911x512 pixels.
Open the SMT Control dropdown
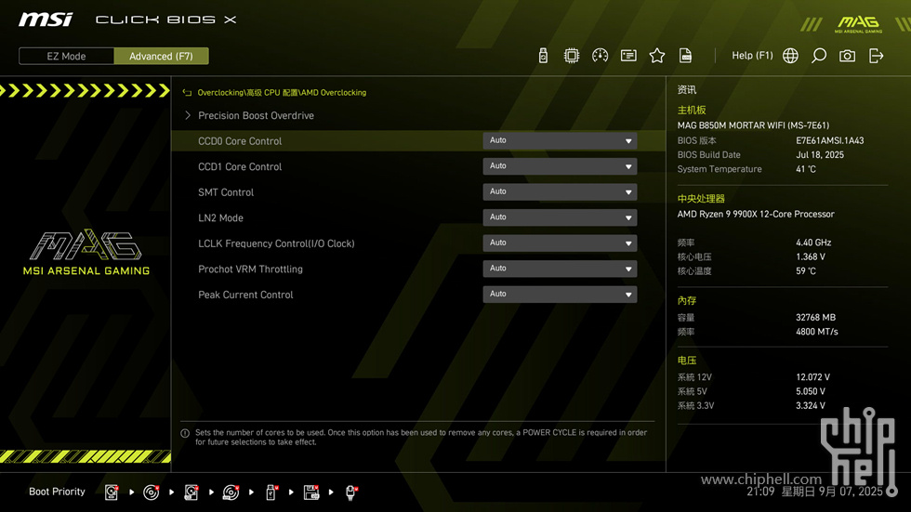point(560,191)
